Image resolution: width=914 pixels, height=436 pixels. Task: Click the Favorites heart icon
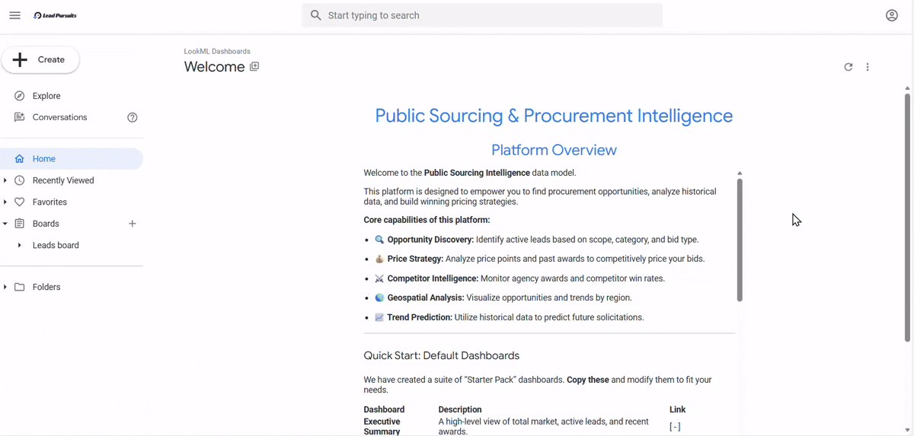[x=20, y=202]
